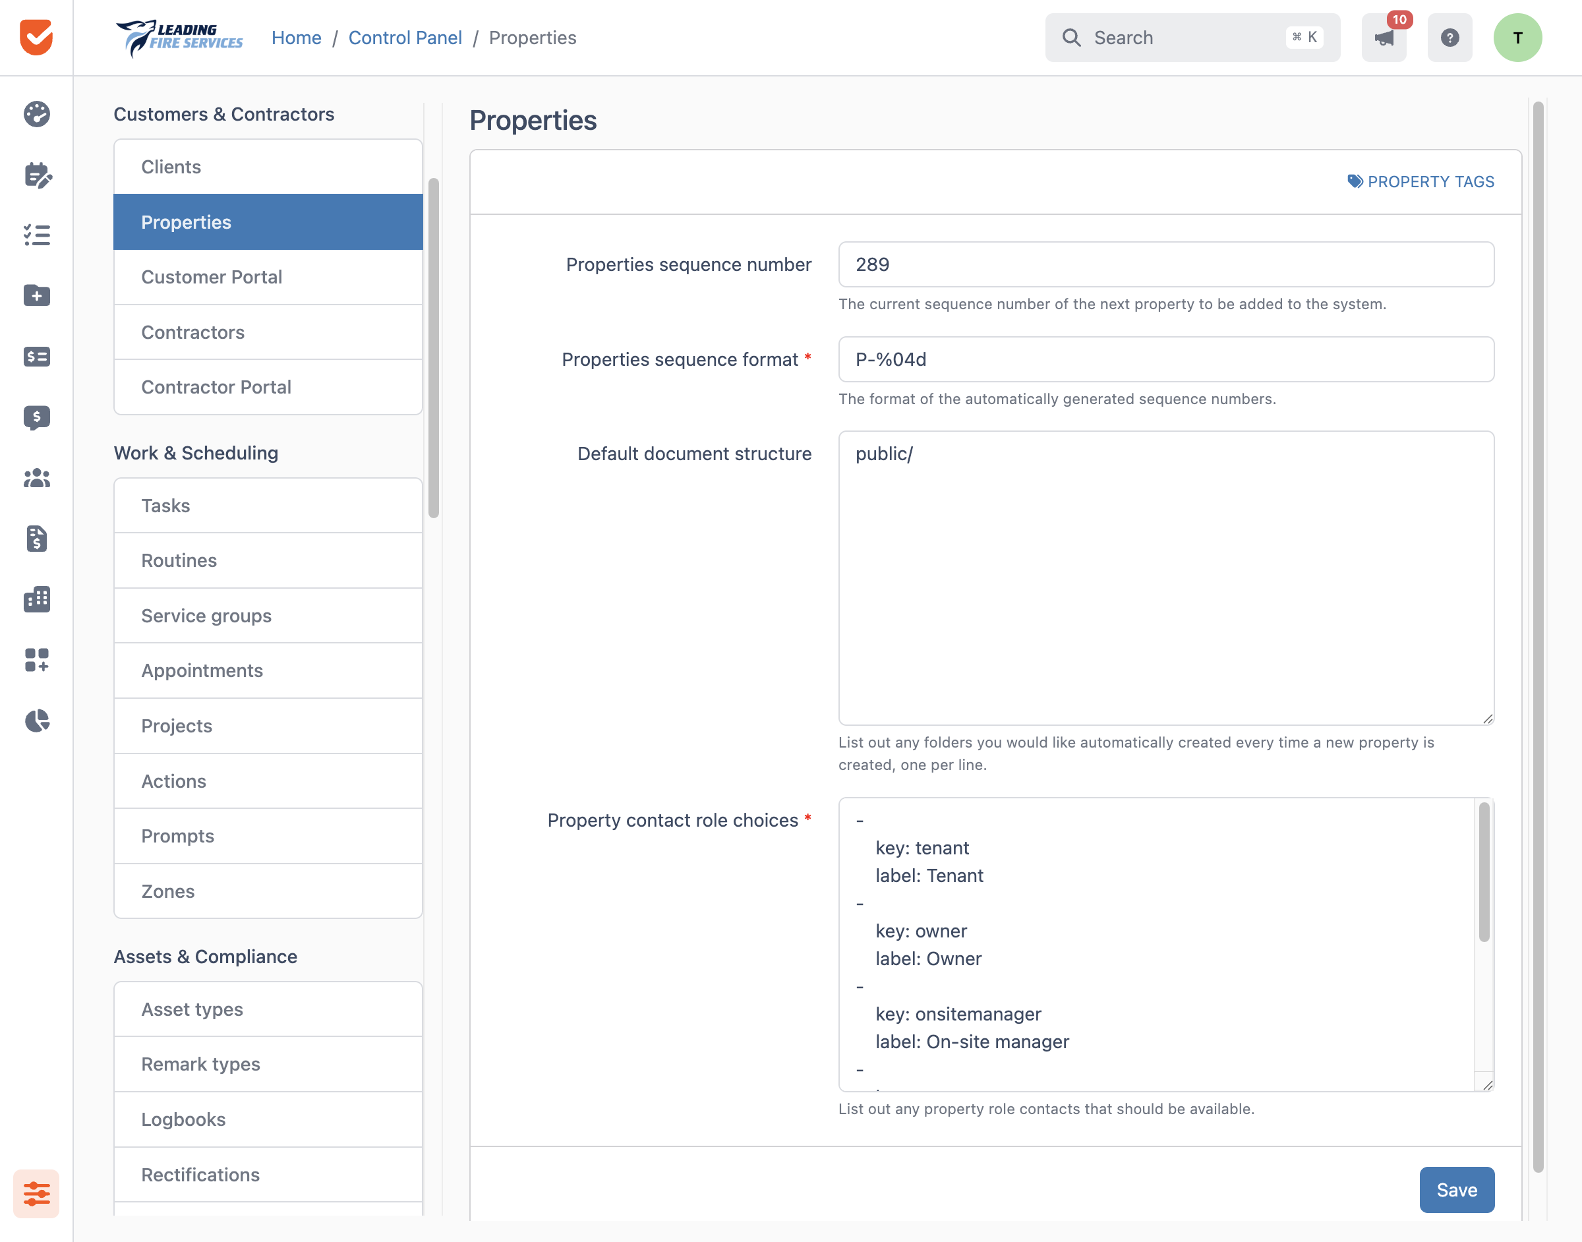Open the invoice document icon in sidebar
The height and width of the screenshot is (1242, 1582).
pos(36,538)
